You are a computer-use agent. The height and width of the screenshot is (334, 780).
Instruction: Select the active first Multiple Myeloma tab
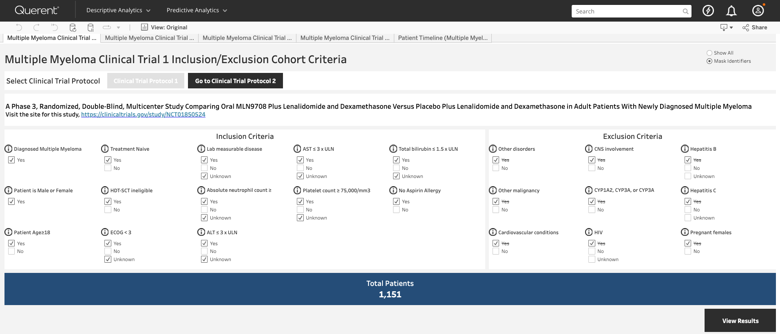[52, 38]
